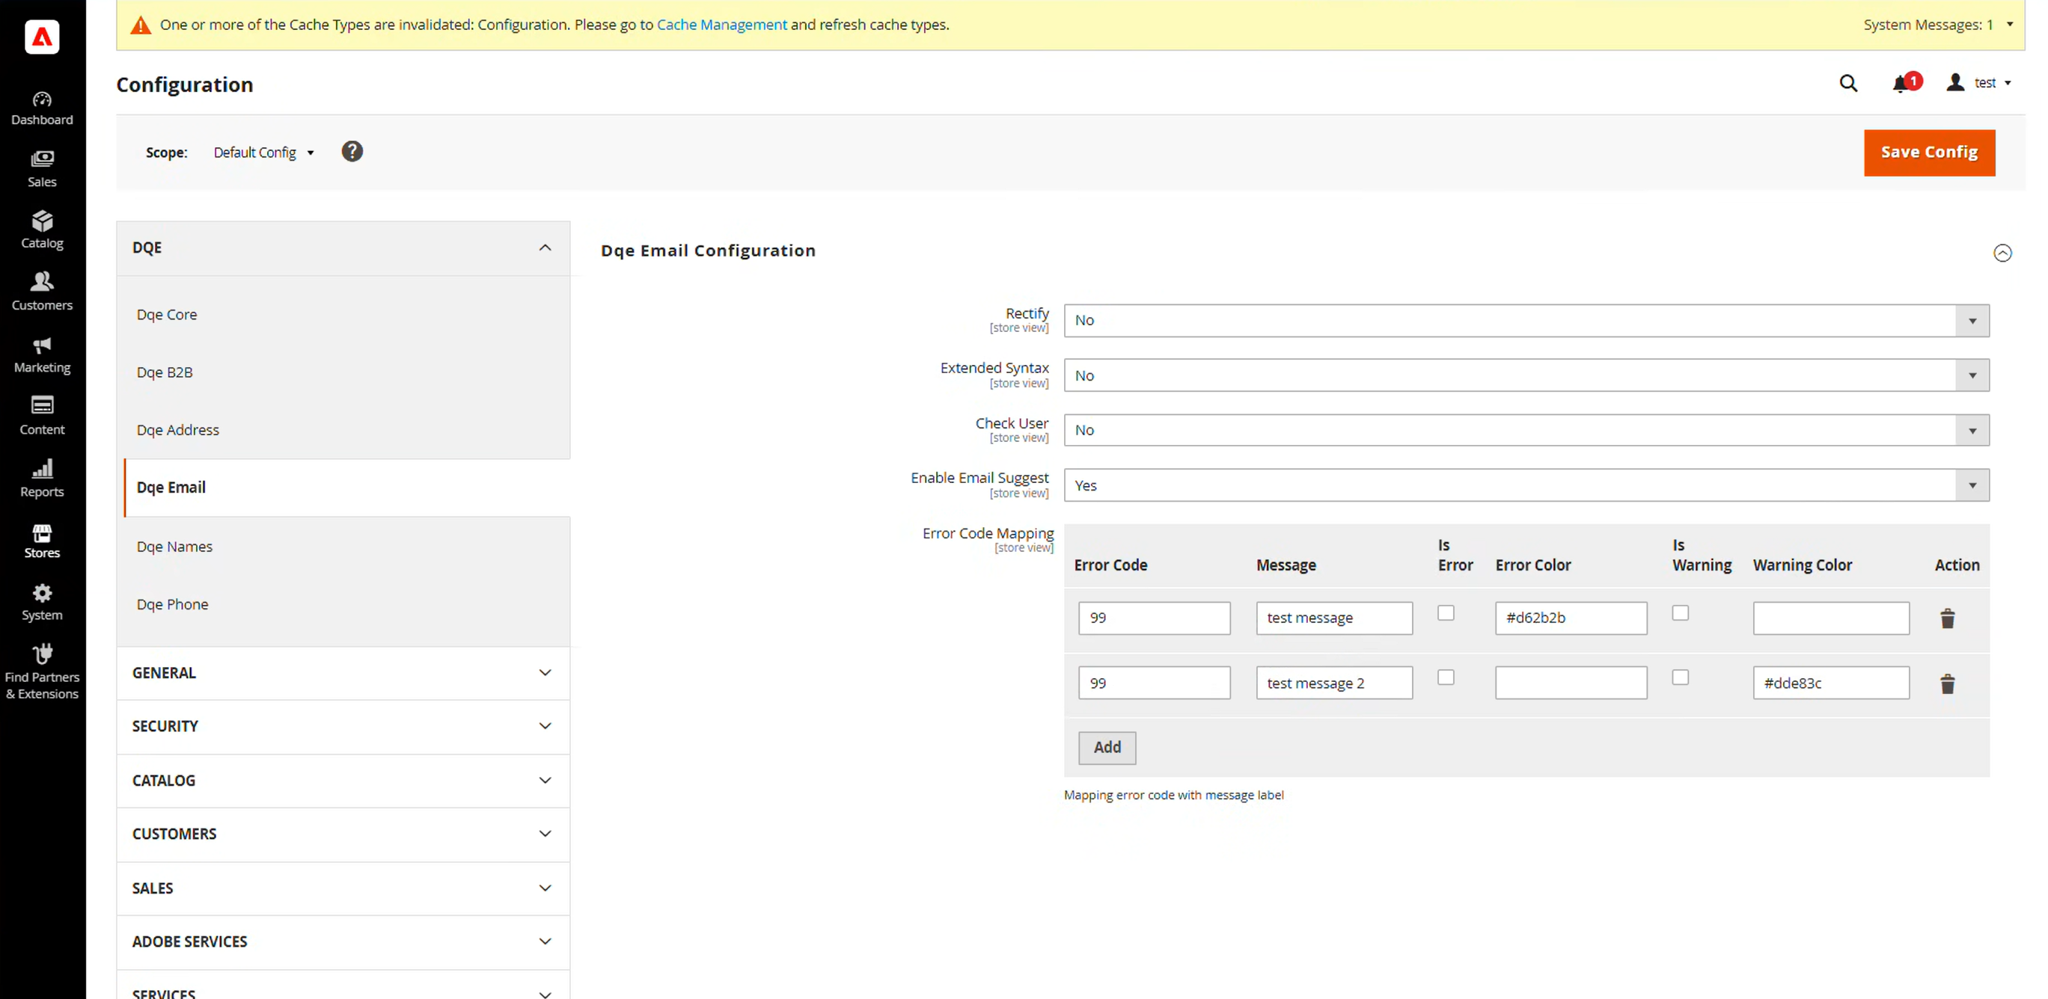Image resolution: width=2048 pixels, height=999 pixels.
Task: Click the Warning Color field with #dde83c
Action: point(1830,683)
